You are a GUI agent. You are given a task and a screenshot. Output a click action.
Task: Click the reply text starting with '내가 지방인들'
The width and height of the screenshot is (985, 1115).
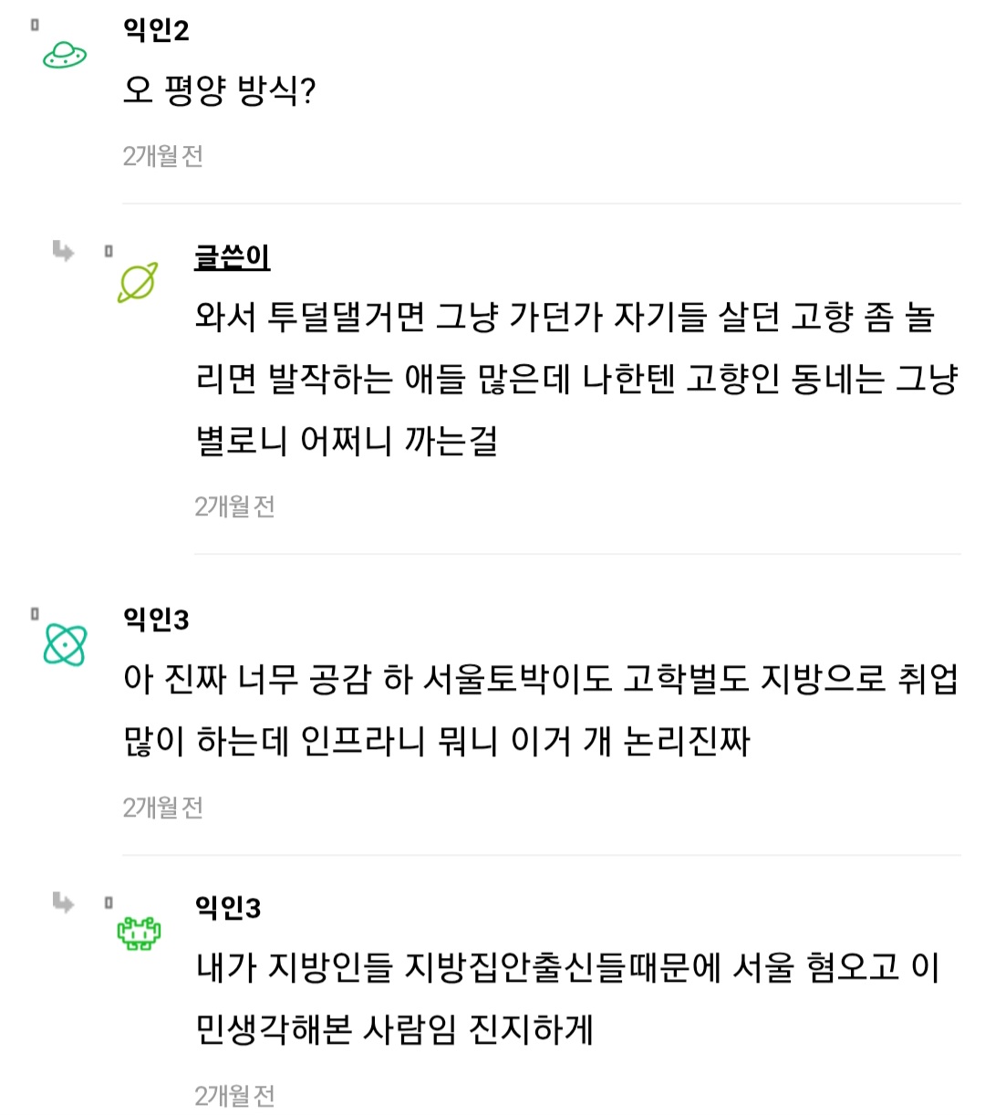tap(567, 998)
